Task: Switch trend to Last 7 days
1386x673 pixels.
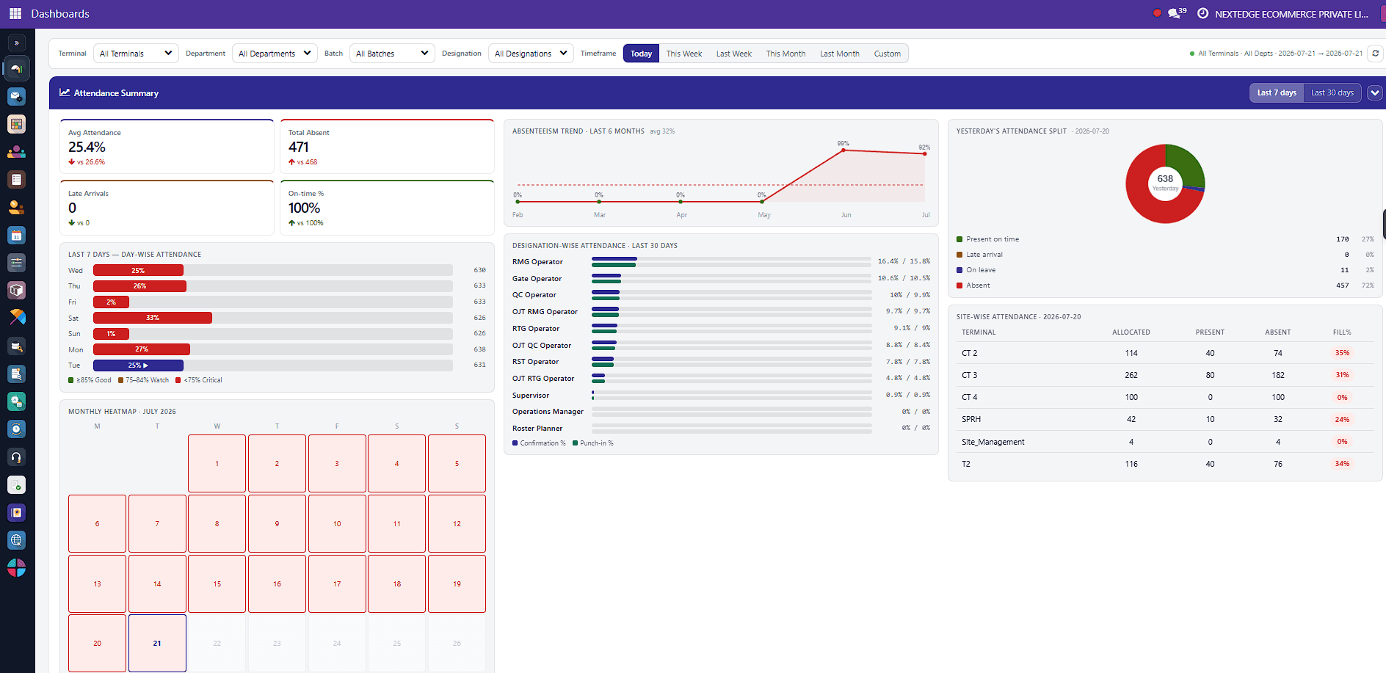Action: 1277,92
